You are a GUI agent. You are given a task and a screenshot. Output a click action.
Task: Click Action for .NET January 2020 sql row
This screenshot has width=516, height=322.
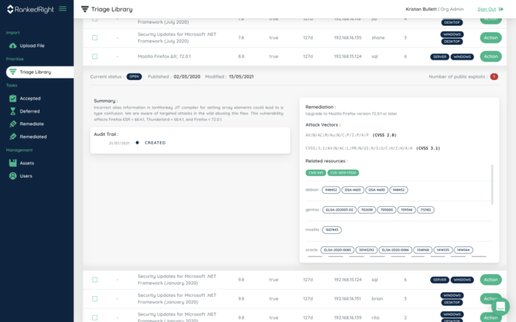(x=491, y=280)
